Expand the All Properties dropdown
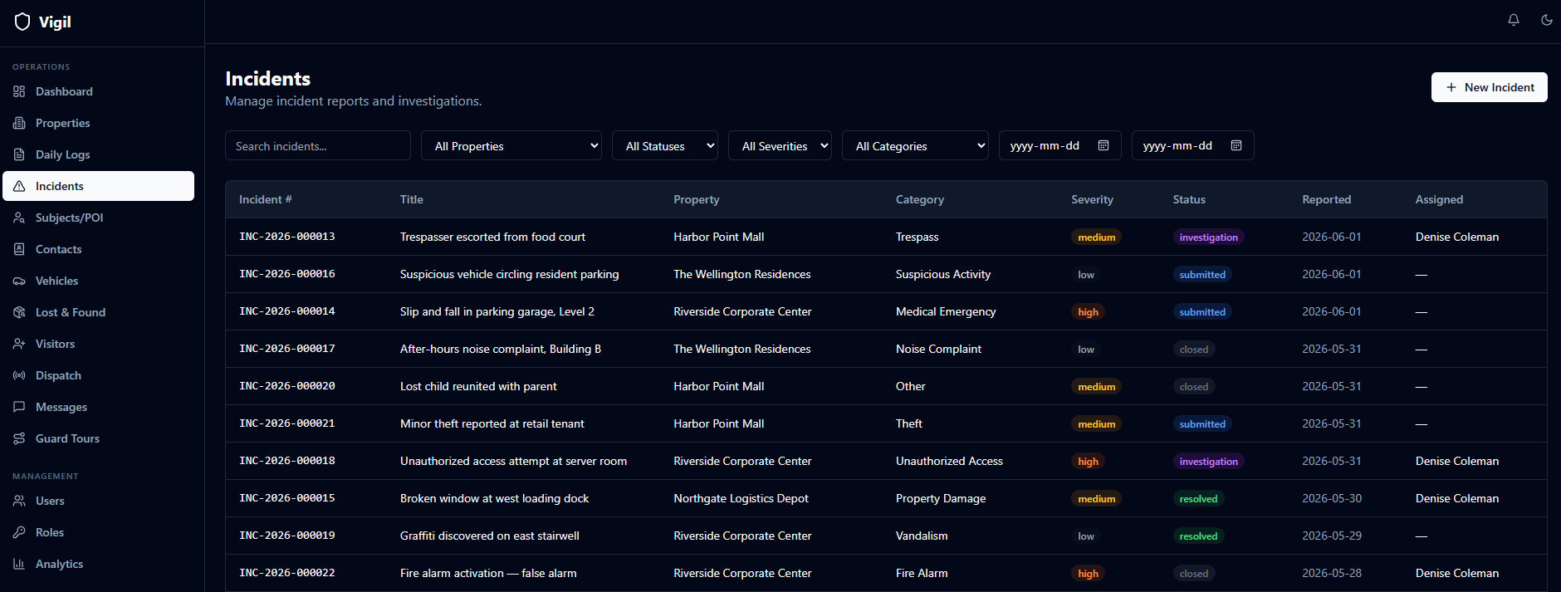1561x592 pixels. [x=511, y=145]
